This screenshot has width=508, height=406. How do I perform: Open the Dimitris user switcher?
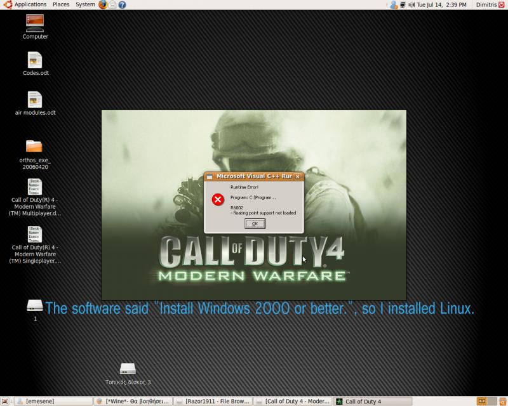[486, 5]
